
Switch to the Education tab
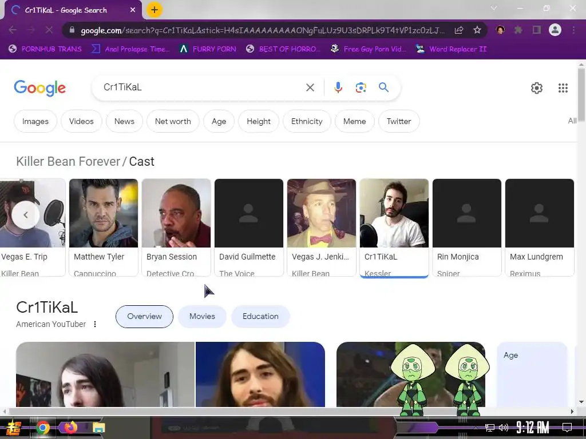point(260,317)
